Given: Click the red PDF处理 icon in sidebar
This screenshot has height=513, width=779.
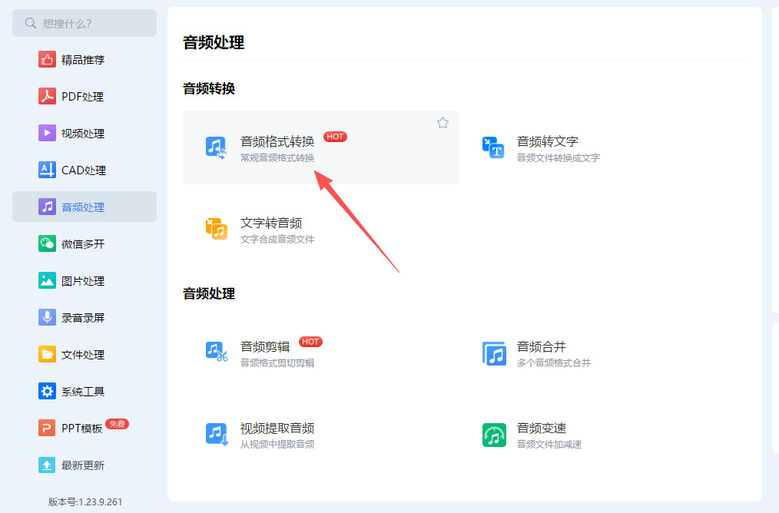Looking at the screenshot, I should point(47,96).
